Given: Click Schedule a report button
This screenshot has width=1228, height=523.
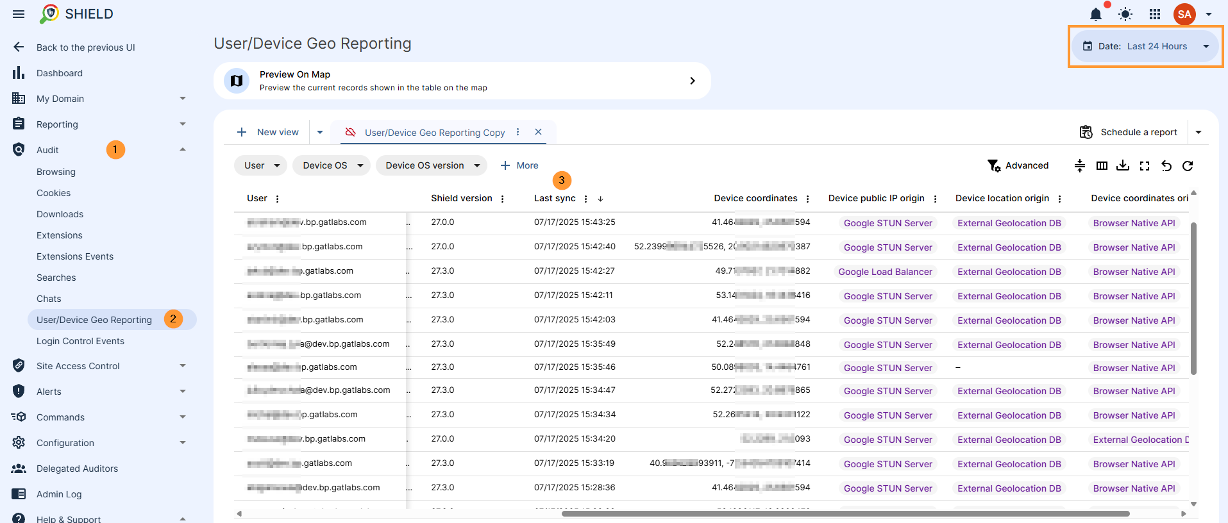Looking at the screenshot, I should pyautogui.click(x=1129, y=132).
